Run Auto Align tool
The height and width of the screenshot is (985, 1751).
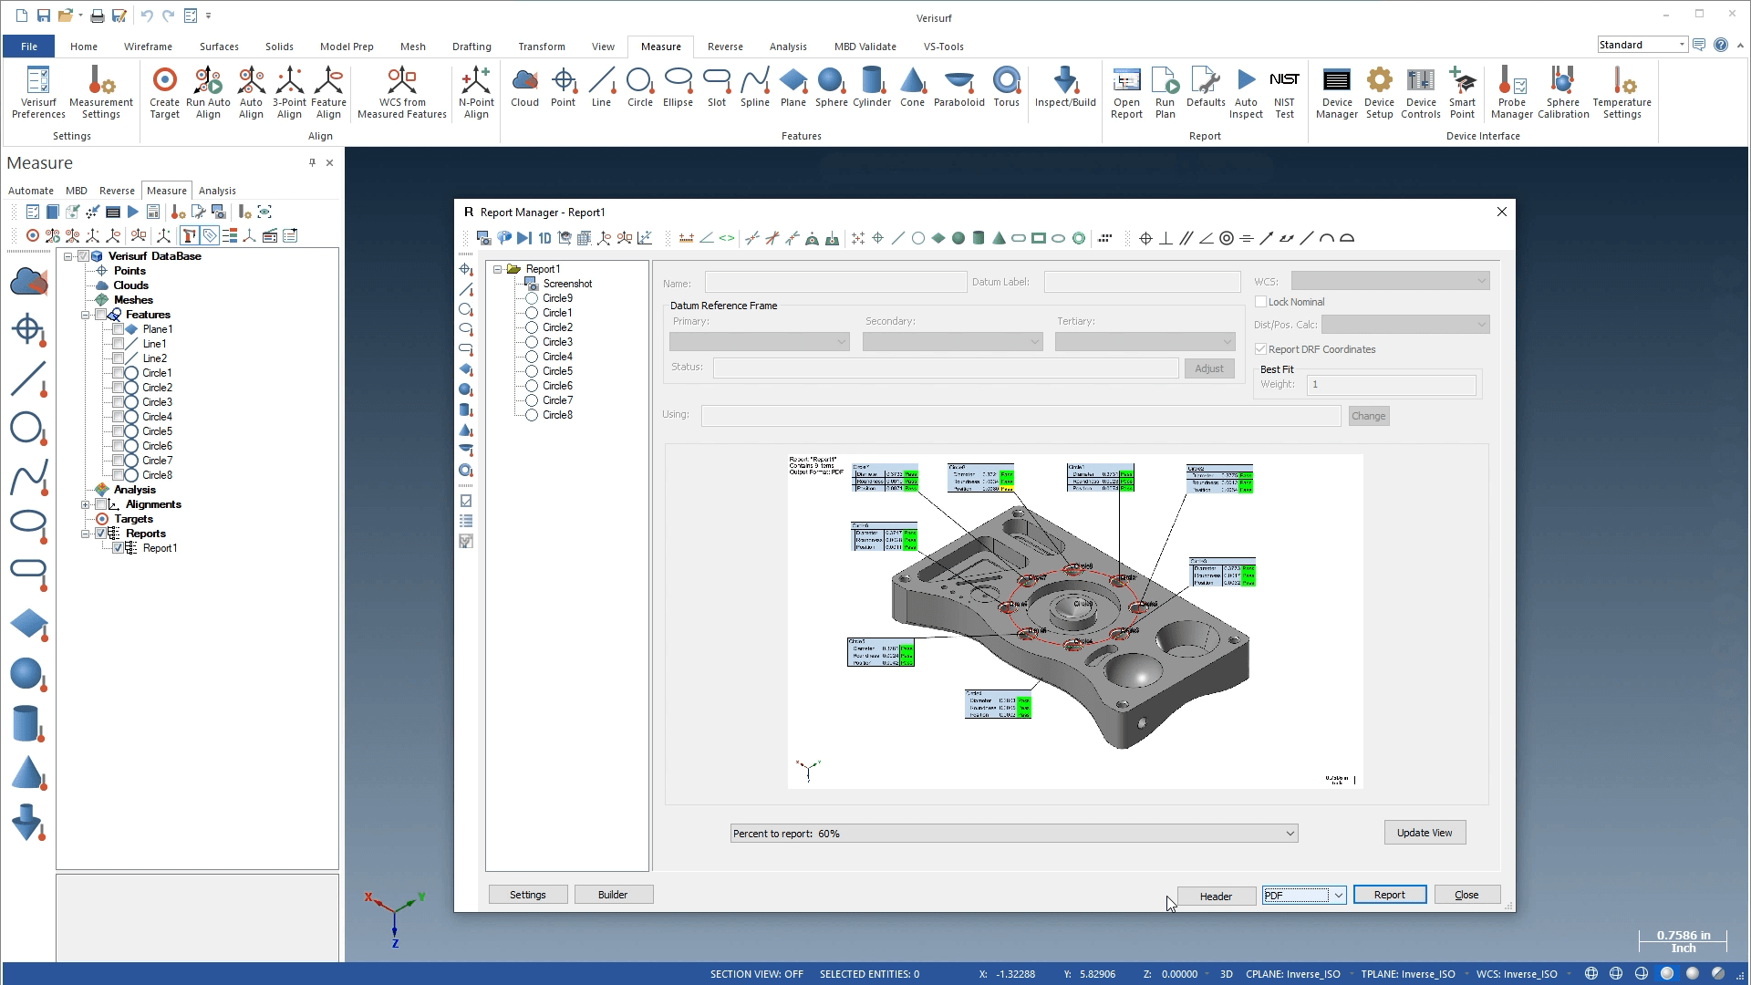click(x=208, y=92)
